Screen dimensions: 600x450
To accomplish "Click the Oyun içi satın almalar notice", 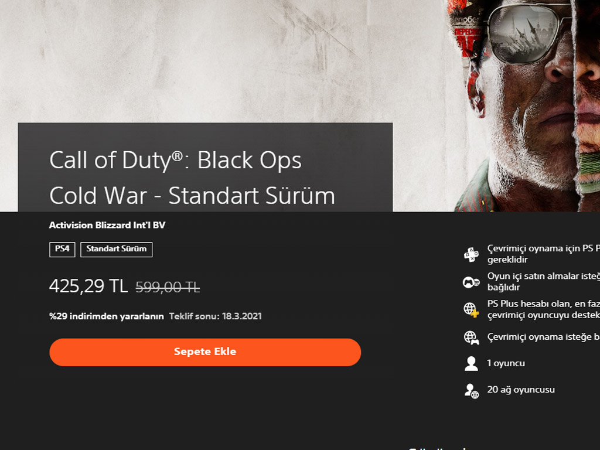I will pos(543,282).
